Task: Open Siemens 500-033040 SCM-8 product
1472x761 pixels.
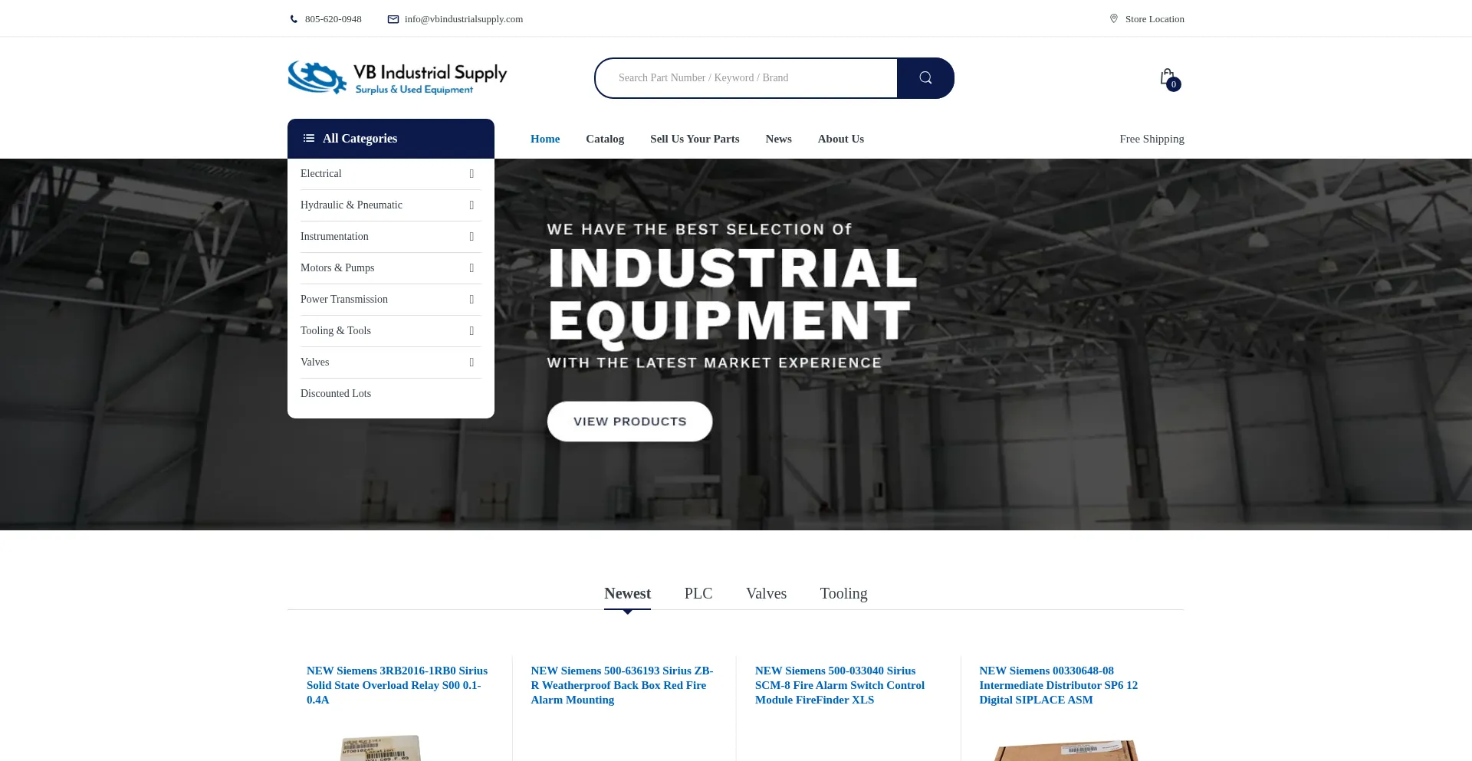Action: point(839,685)
